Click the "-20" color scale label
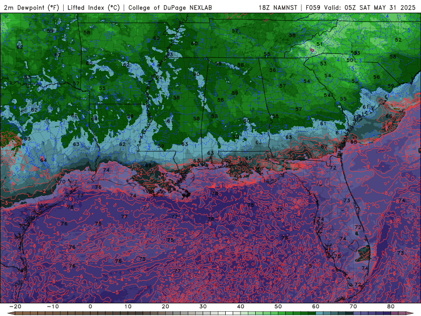421x316 pixels. coord(15,307)
